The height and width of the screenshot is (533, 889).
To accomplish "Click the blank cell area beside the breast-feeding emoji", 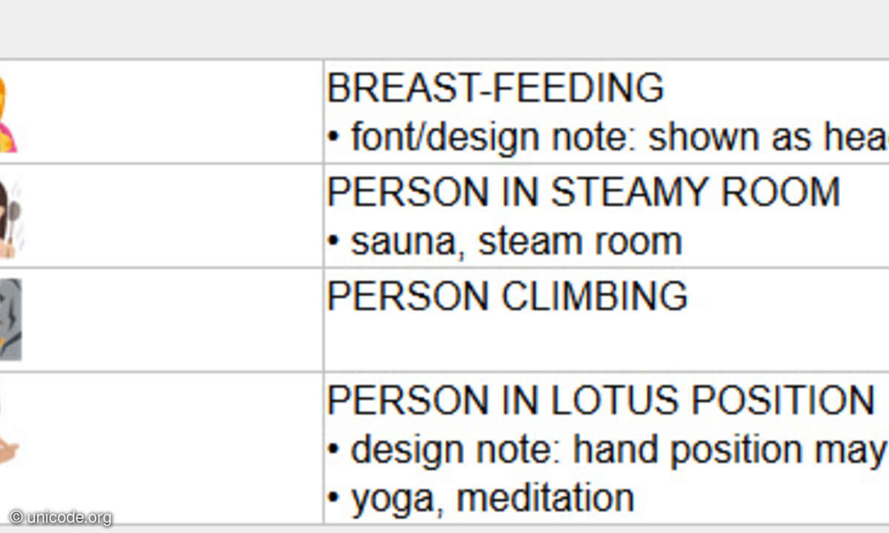I will [170, 112].
